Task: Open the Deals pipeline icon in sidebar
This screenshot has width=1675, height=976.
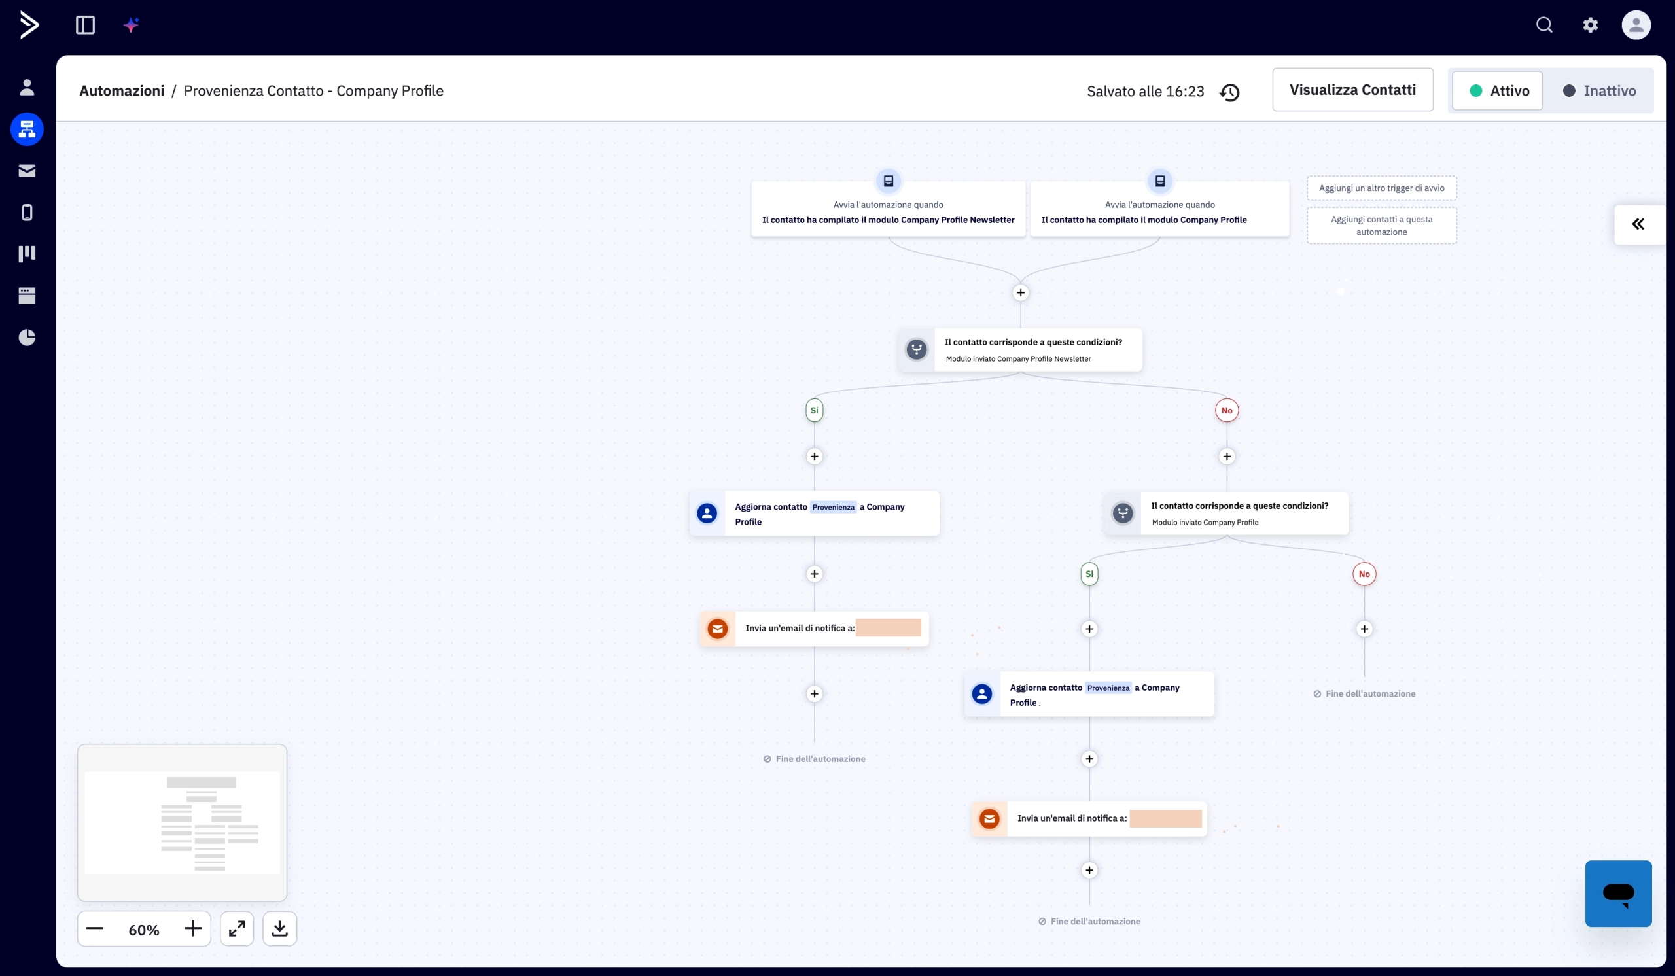Action: click(x=27, y=254)
